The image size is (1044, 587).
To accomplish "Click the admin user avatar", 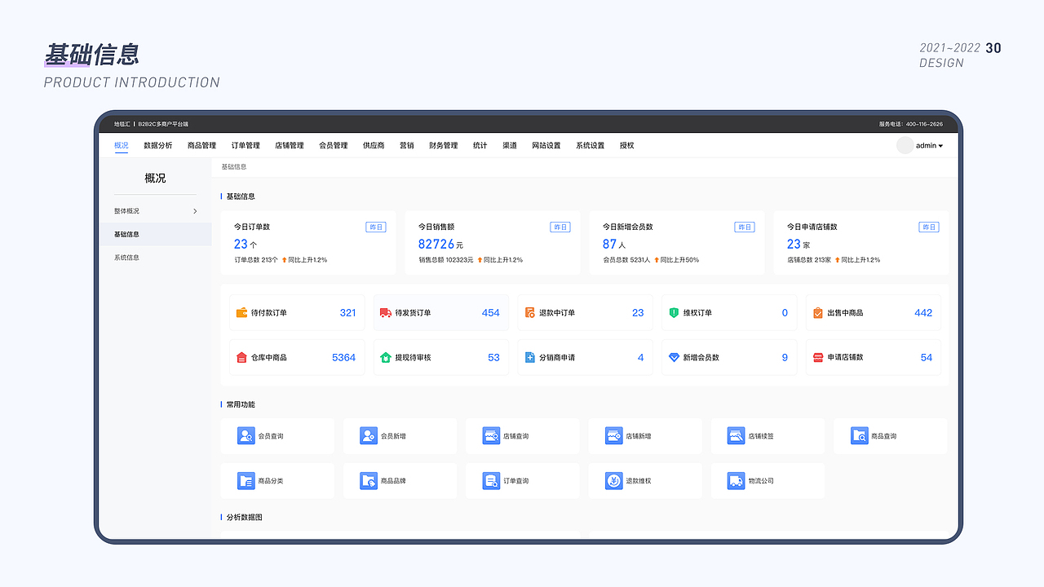I will [x=905, y=145].
